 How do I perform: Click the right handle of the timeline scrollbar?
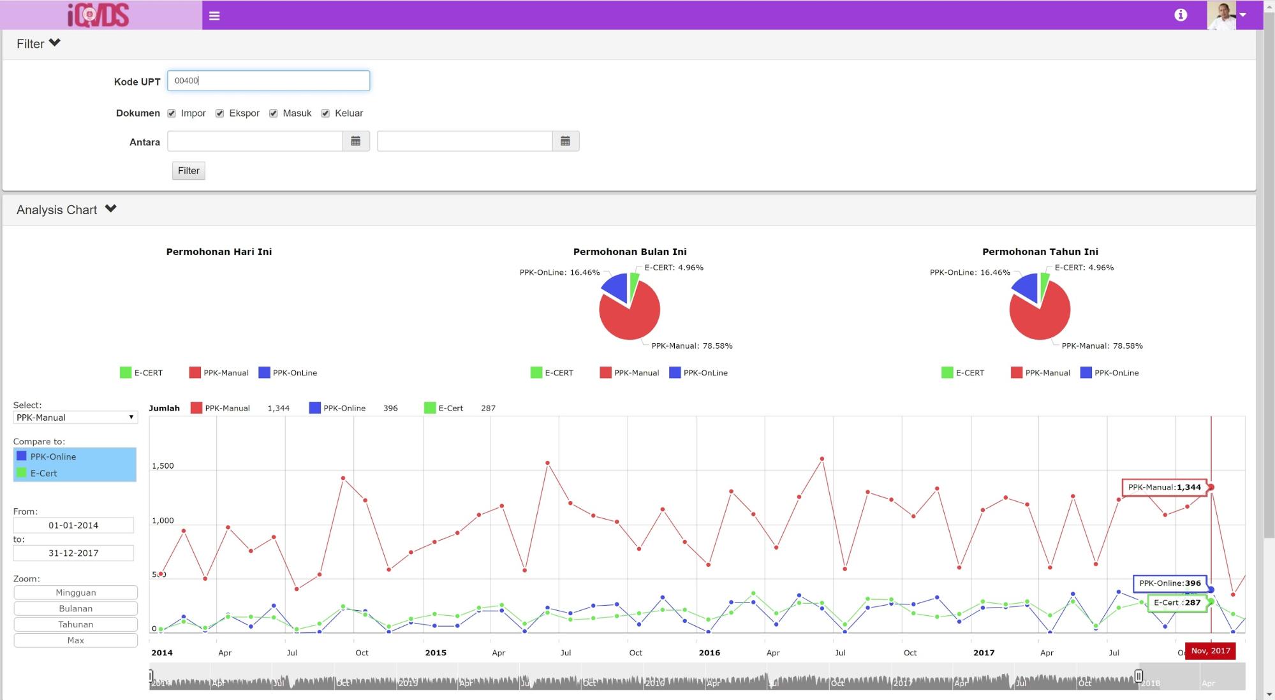1139,676
